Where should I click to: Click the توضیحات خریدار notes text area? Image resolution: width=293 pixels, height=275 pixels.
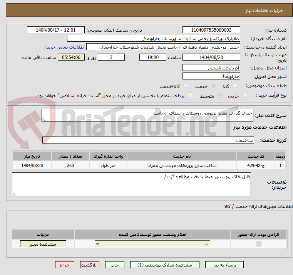tap(131, 184)
